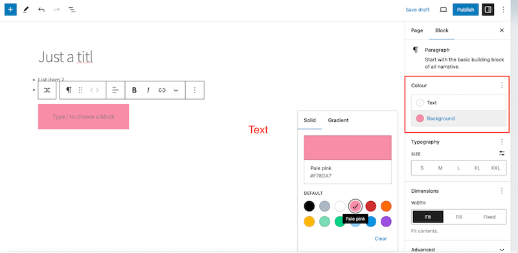Pick the orange colour swatch
The height and width of the screenshot is (253, 518).
tap(386, 206)
